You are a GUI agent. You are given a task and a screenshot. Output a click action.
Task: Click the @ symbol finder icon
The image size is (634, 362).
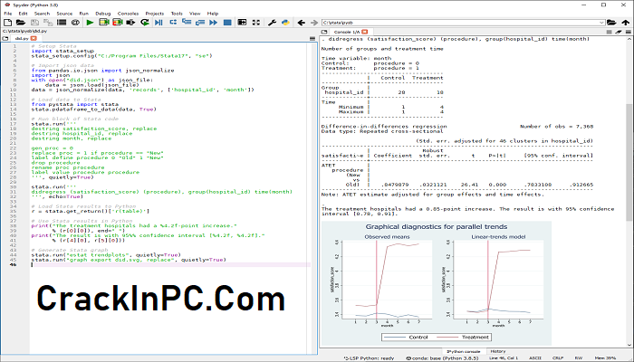(75, 23)
